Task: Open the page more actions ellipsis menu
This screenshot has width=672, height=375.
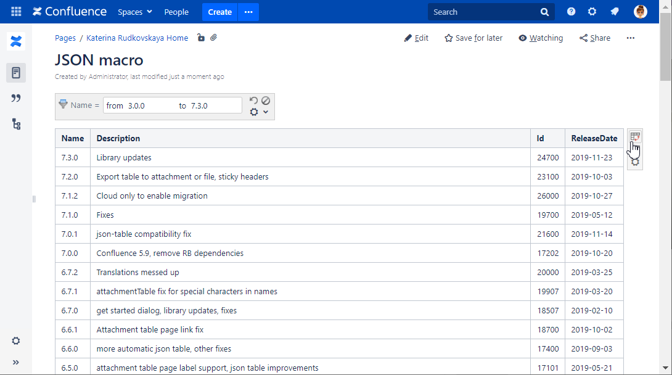Action: tap(630, 38)
